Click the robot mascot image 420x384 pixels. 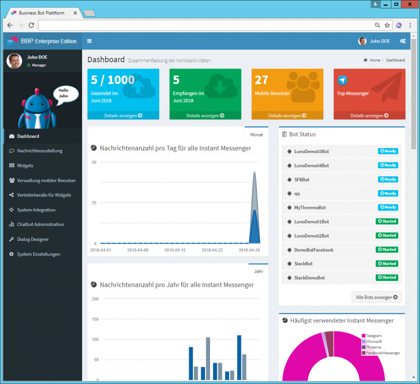click(37, 108)
